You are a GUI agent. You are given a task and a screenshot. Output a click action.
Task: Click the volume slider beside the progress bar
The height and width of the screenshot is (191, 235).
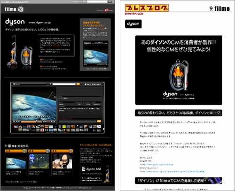tap(47, 122)
